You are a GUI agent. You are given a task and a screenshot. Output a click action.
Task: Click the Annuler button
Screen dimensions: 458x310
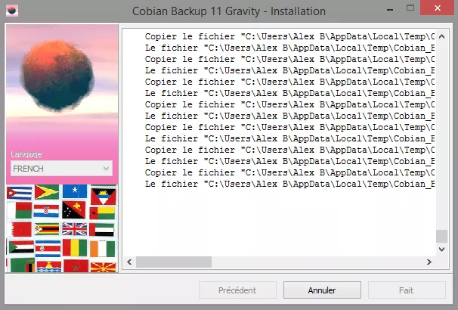click(x=322, y=290)
